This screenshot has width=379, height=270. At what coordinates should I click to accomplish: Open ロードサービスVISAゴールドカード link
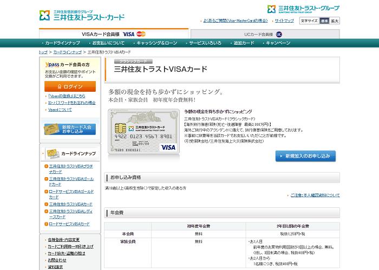click(x=71, y=194)
